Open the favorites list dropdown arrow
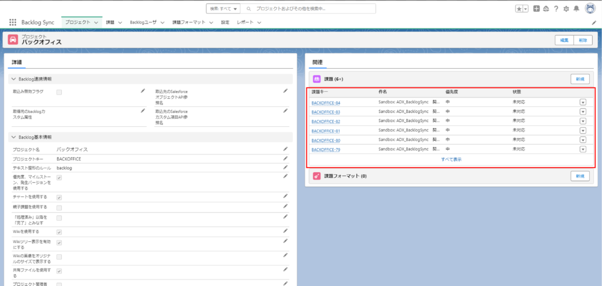Viewport: 602px width, 286px height. point(526,8)
